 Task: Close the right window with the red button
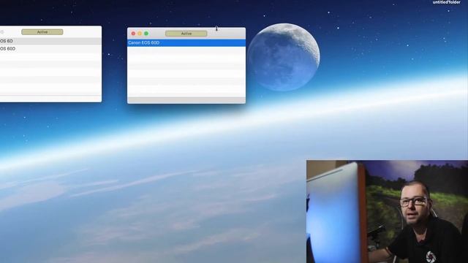point(133,34)
